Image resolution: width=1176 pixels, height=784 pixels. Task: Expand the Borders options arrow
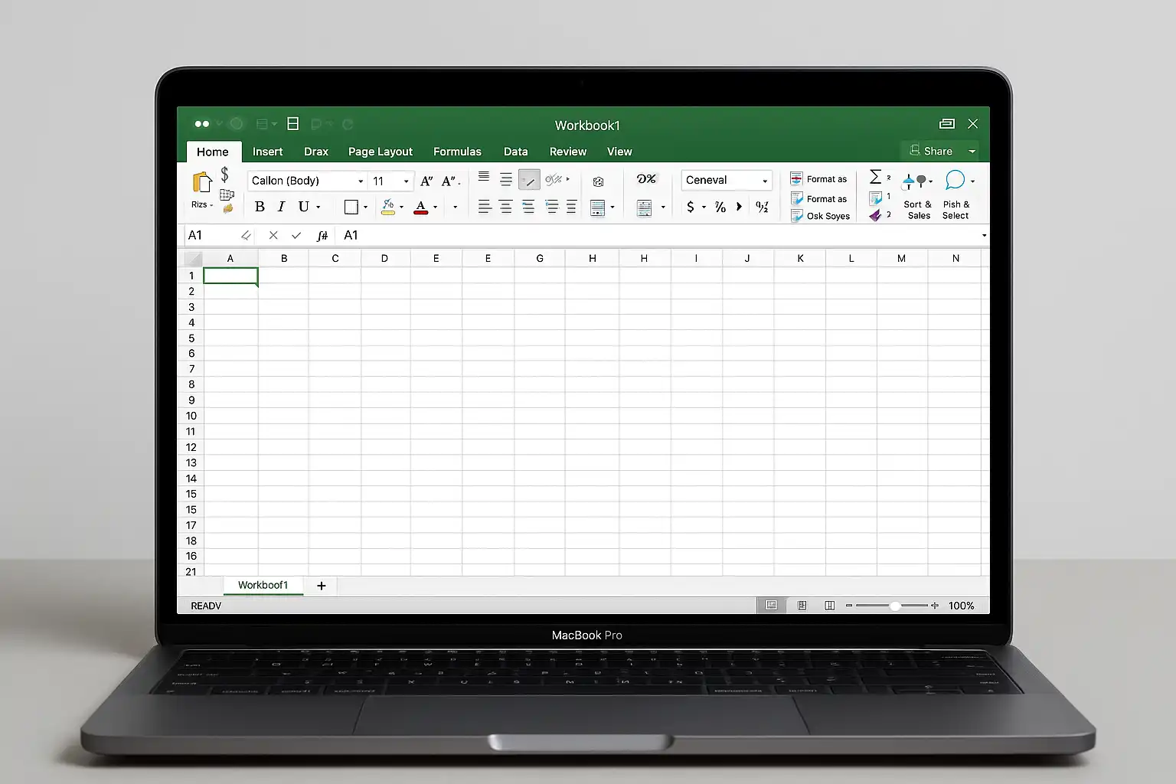tap(365, 207)
